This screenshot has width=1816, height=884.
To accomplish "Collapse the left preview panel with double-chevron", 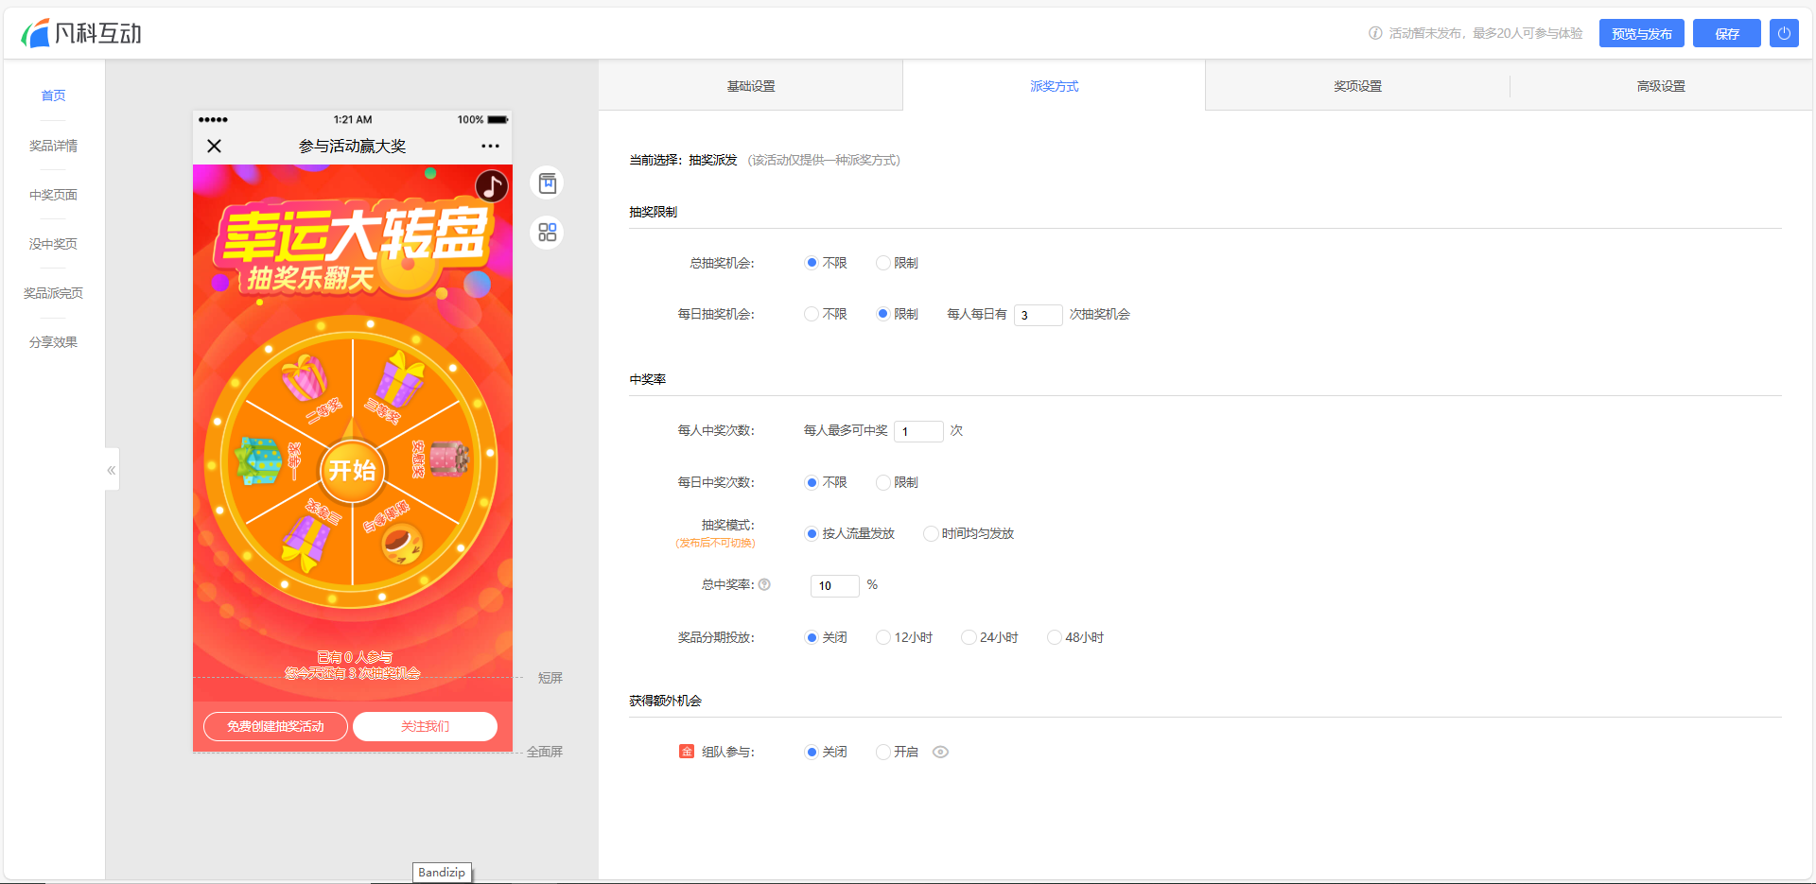I will pos(112,470).
